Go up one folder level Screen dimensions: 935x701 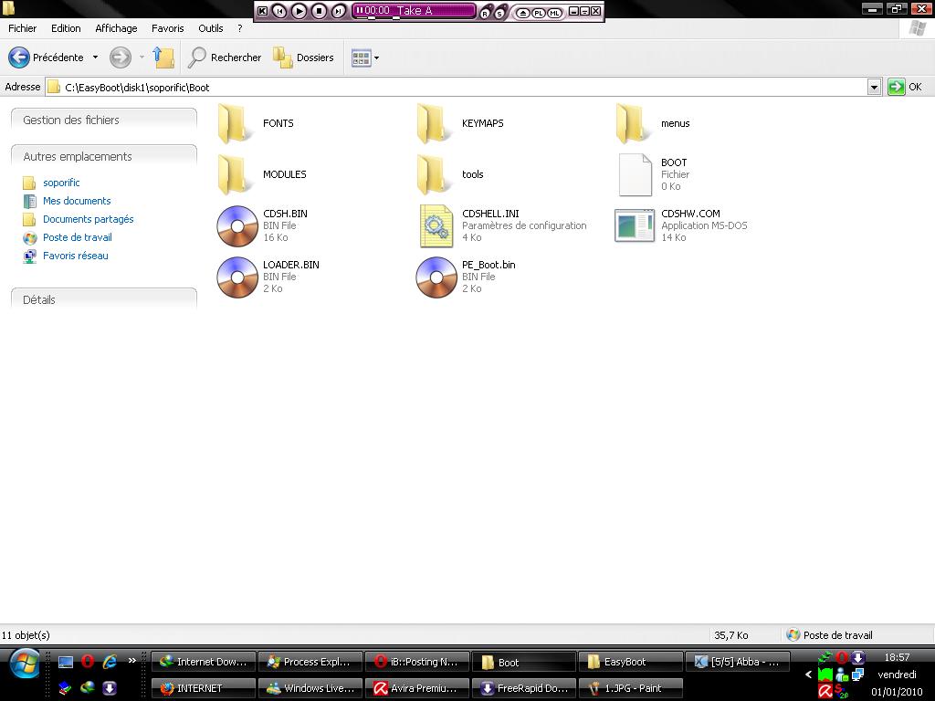point(163,58)
